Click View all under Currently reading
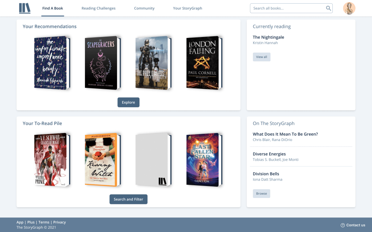This screenshot has width=372, height=232. [x=262, y=57]
